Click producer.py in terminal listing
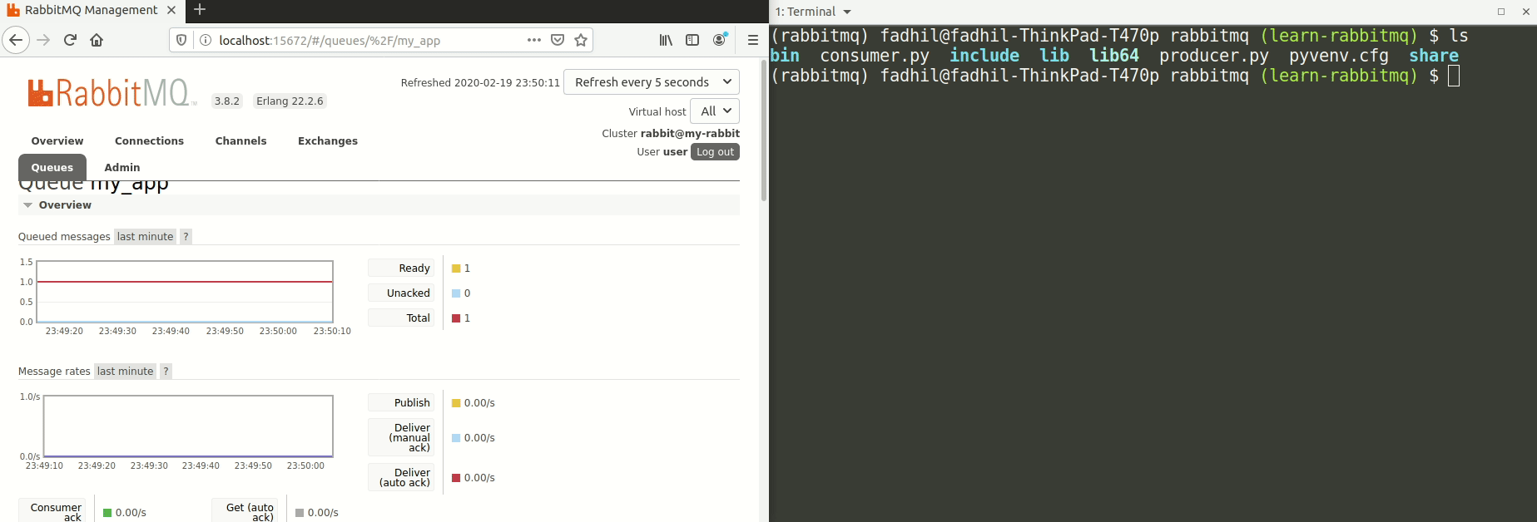Screen dimensions: 1537x522 pos(1214,56)
